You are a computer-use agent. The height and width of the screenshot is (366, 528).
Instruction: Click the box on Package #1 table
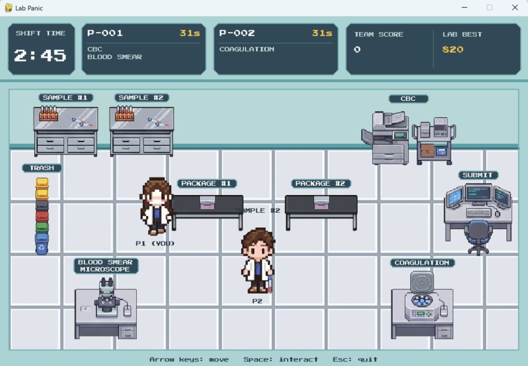pyautogui.click(x=207, y=203)
